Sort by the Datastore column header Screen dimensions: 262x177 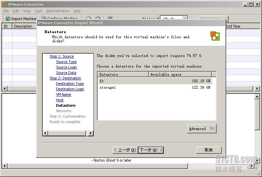[123, 74]
